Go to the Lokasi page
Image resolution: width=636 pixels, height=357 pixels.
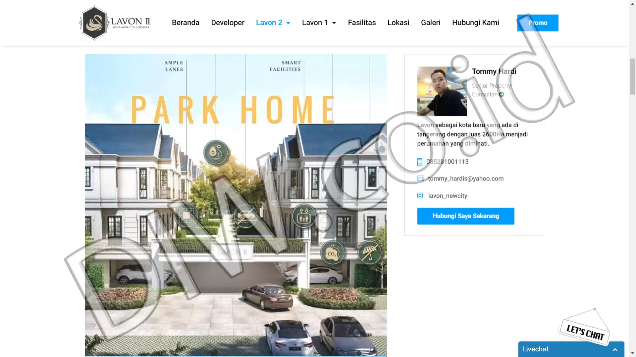click(x=398, y=22)
